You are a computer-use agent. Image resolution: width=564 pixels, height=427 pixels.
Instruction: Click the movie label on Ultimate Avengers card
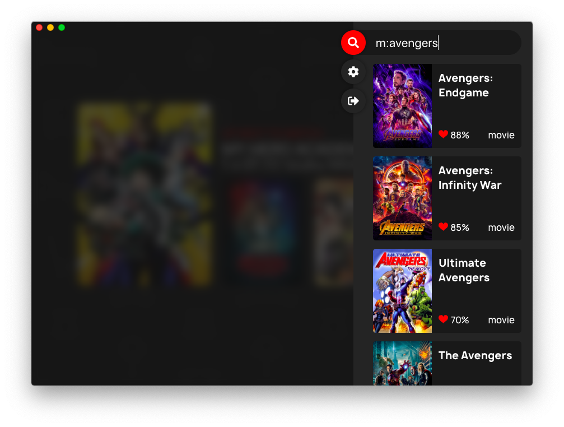pos(501,320)
